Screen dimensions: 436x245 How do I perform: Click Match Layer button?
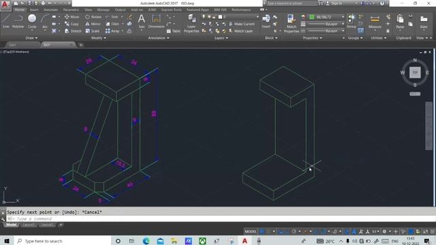pyautogui.click(x=240, y=31)
